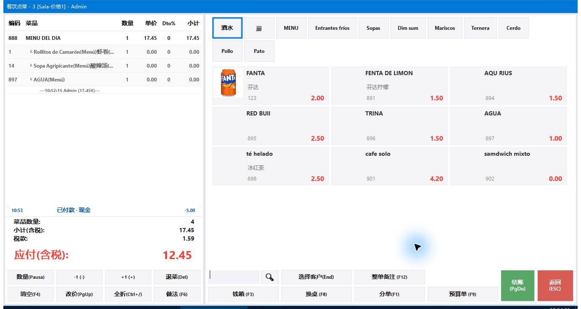This screenshot has width=581, height=309.
Task: Click the 改价(PgUp) change price button
Action: click(79, 294)
